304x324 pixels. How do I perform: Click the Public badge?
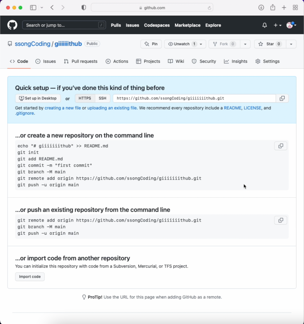[92, 44]
